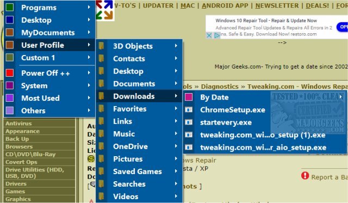Launch tweaking.com_wi...o_setup (1).exe
This screenshot has width=348, height=203.
point(265,135)
